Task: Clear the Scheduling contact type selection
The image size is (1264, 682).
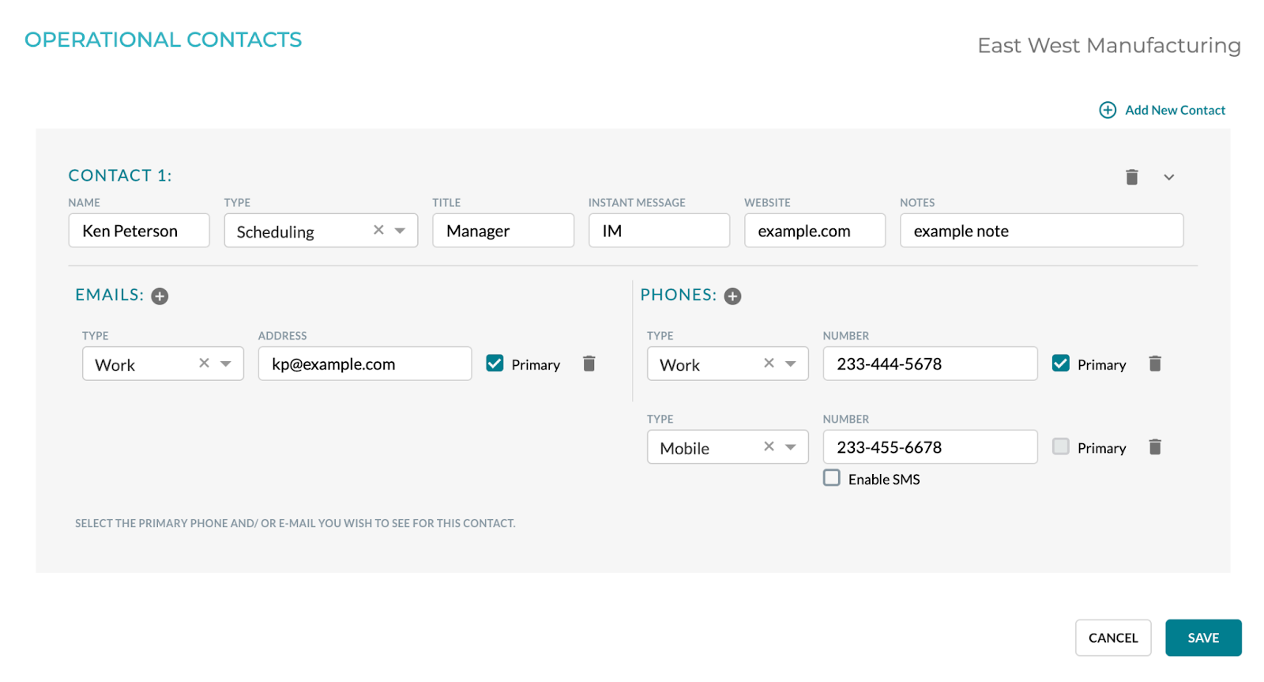Action: click(378, 230)
